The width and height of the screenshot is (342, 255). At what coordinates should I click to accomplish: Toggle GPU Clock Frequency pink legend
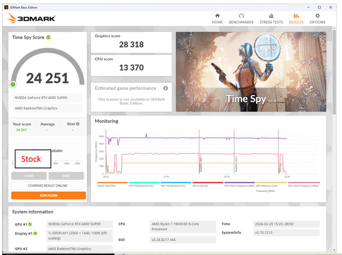304,183
